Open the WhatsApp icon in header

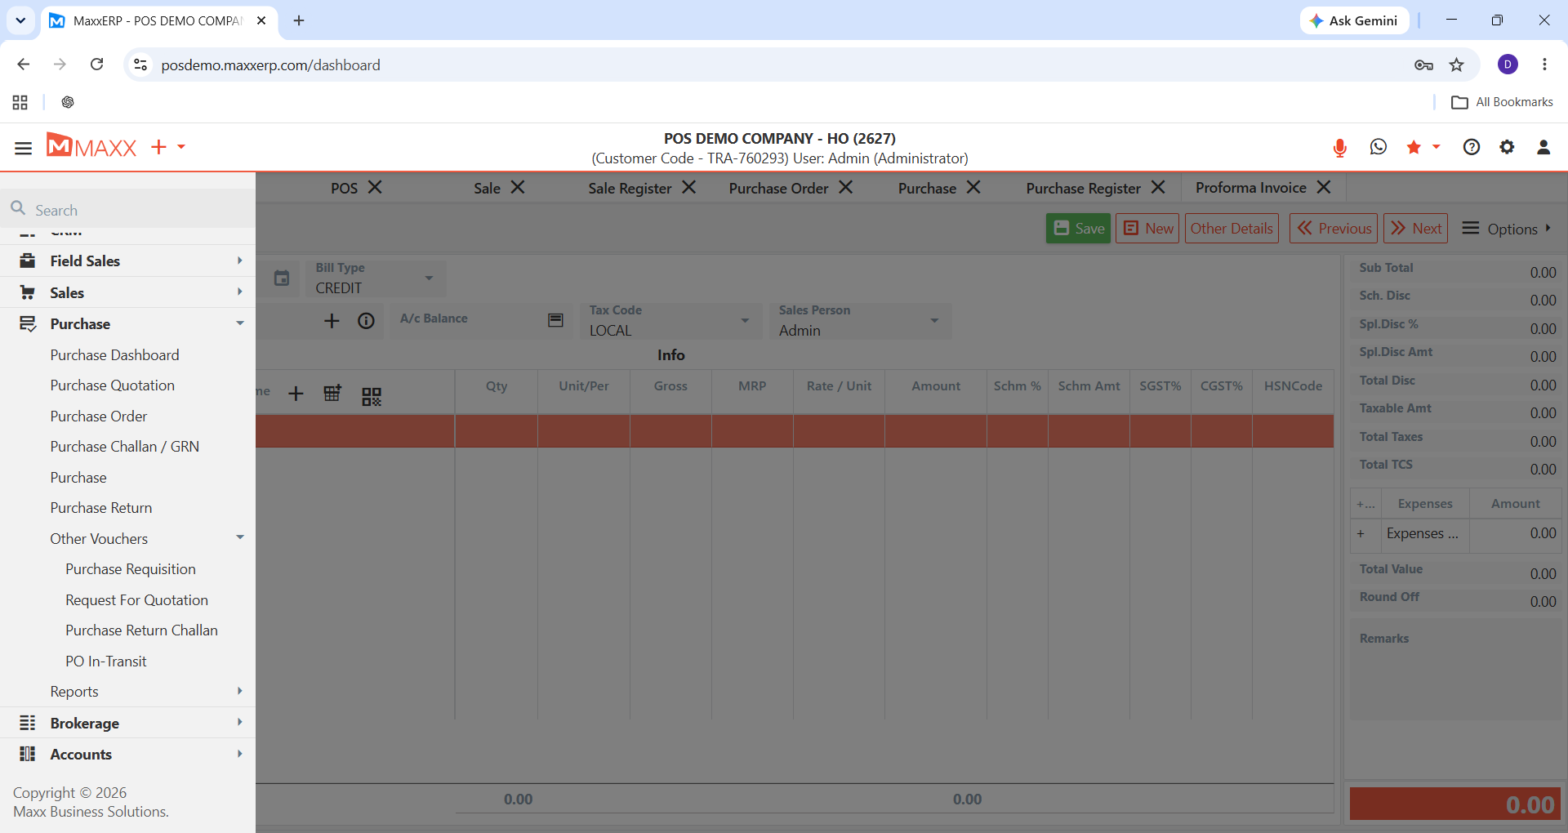coord(1379,147)
